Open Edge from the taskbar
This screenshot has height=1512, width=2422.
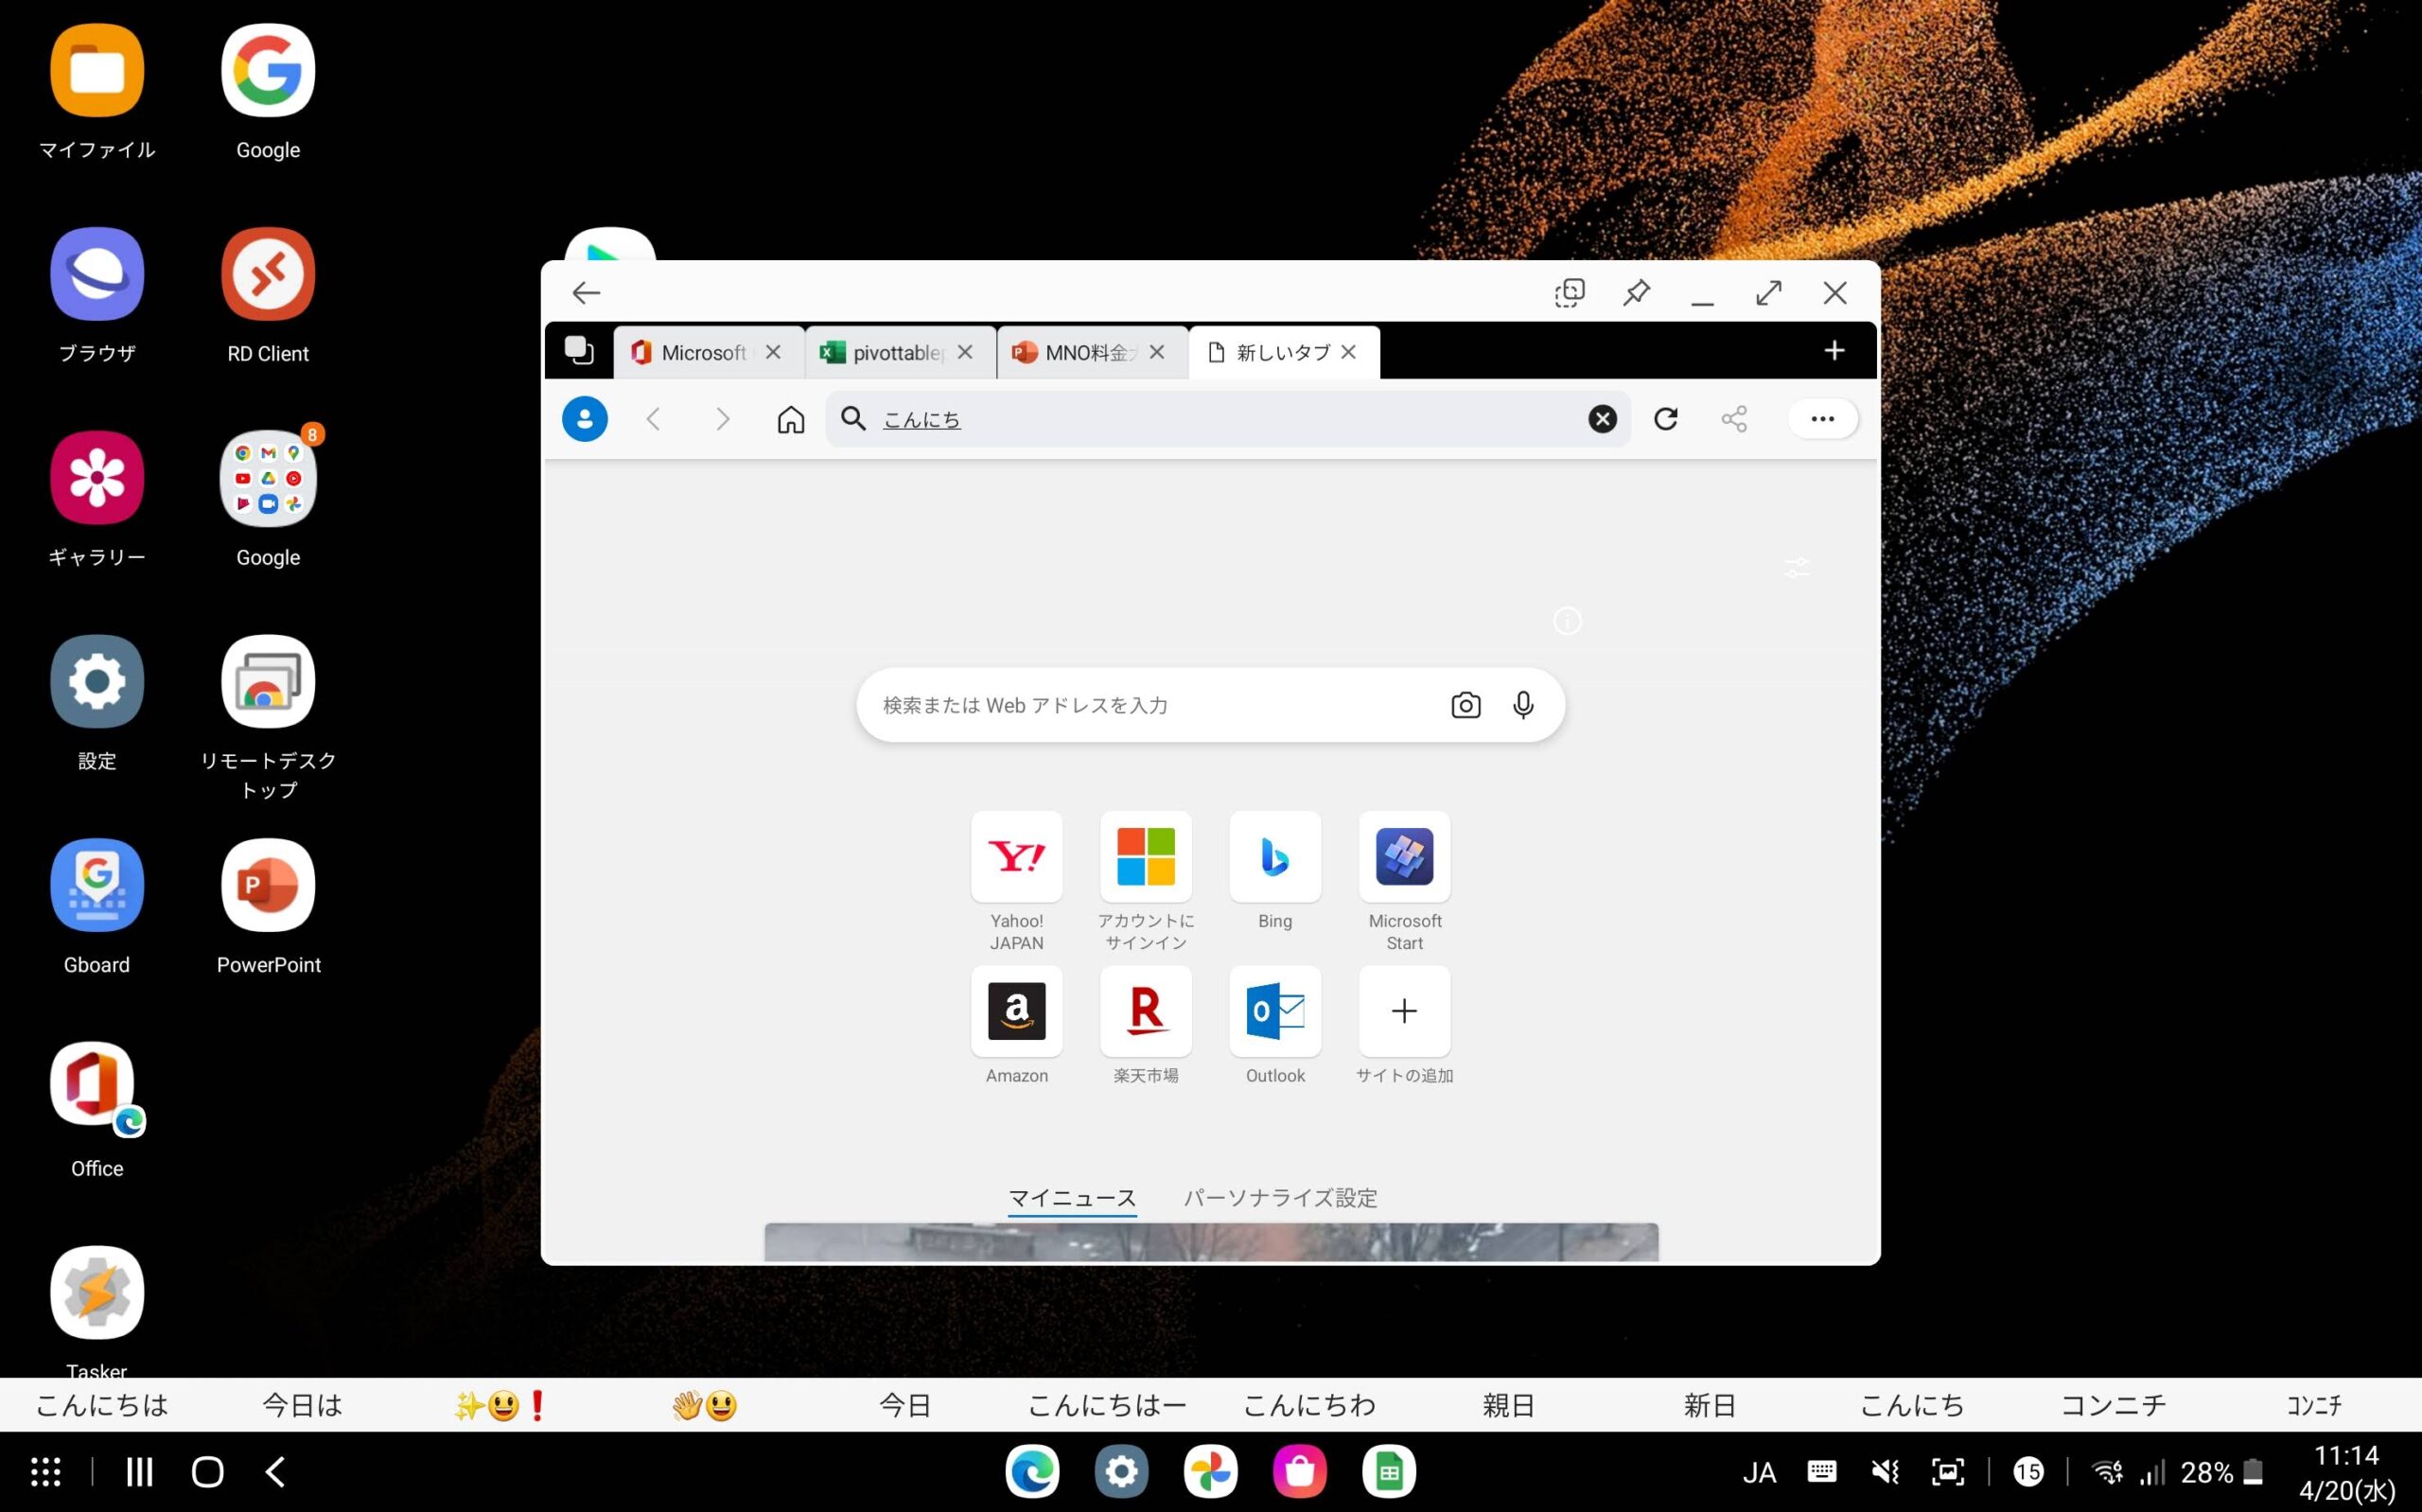(x=1032, y=1471)
